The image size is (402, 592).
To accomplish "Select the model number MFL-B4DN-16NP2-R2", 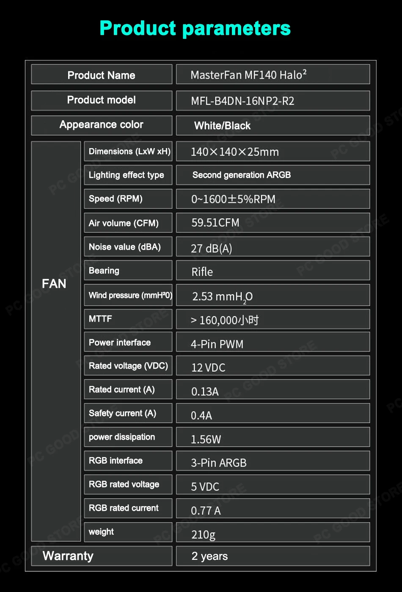I will coord(242,101).
